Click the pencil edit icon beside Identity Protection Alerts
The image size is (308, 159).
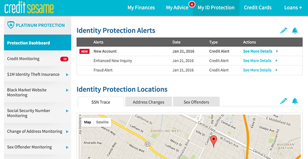coord(283,31)
